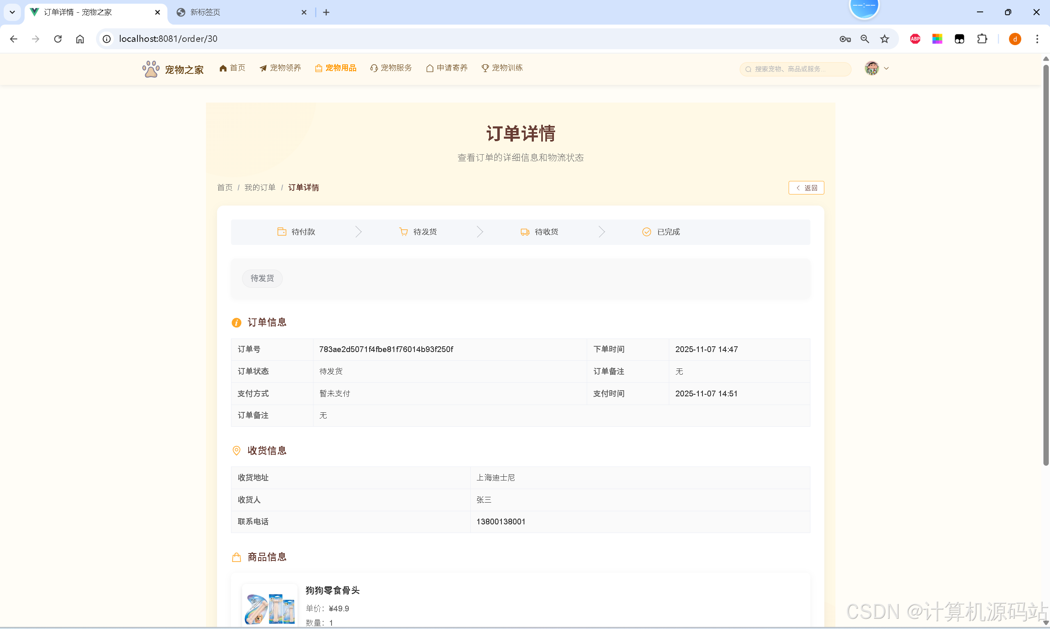Open the 宠物服务 nav menu item
Viewport: 1050px width, 629px height.
[391, 68]
